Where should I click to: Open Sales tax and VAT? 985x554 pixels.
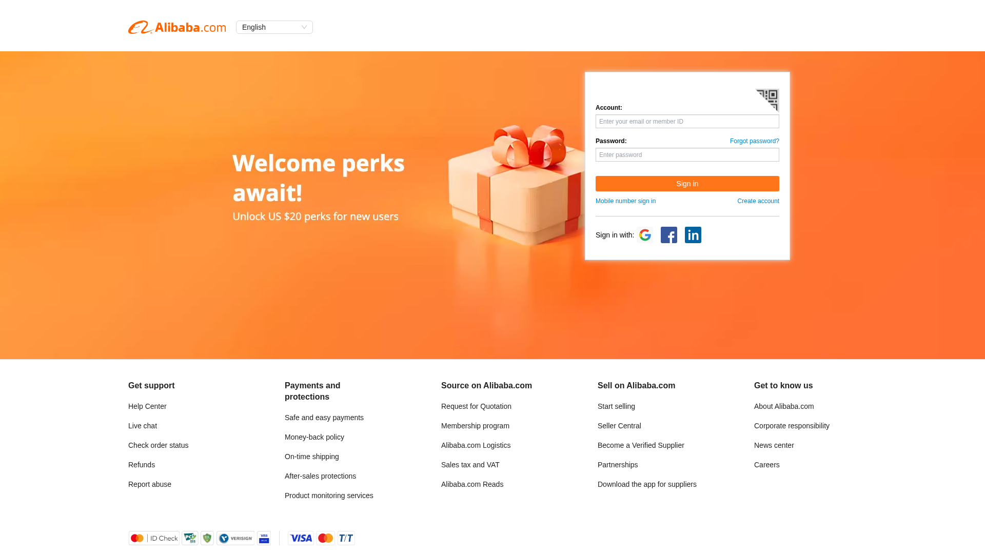click(470, 465)
